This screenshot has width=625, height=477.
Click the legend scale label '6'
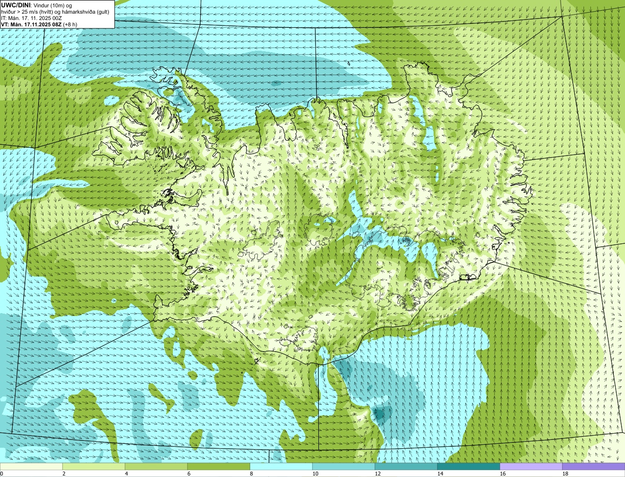189,474
